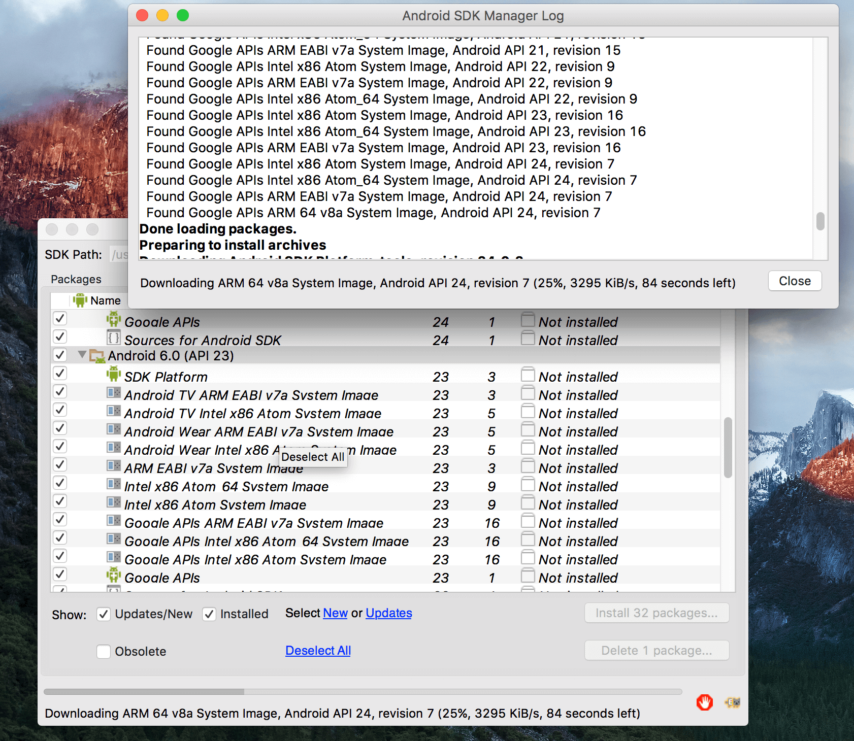854x741 pixels.
Task: Click the Google APIs 23 android icon
Action: coord(114,576)
